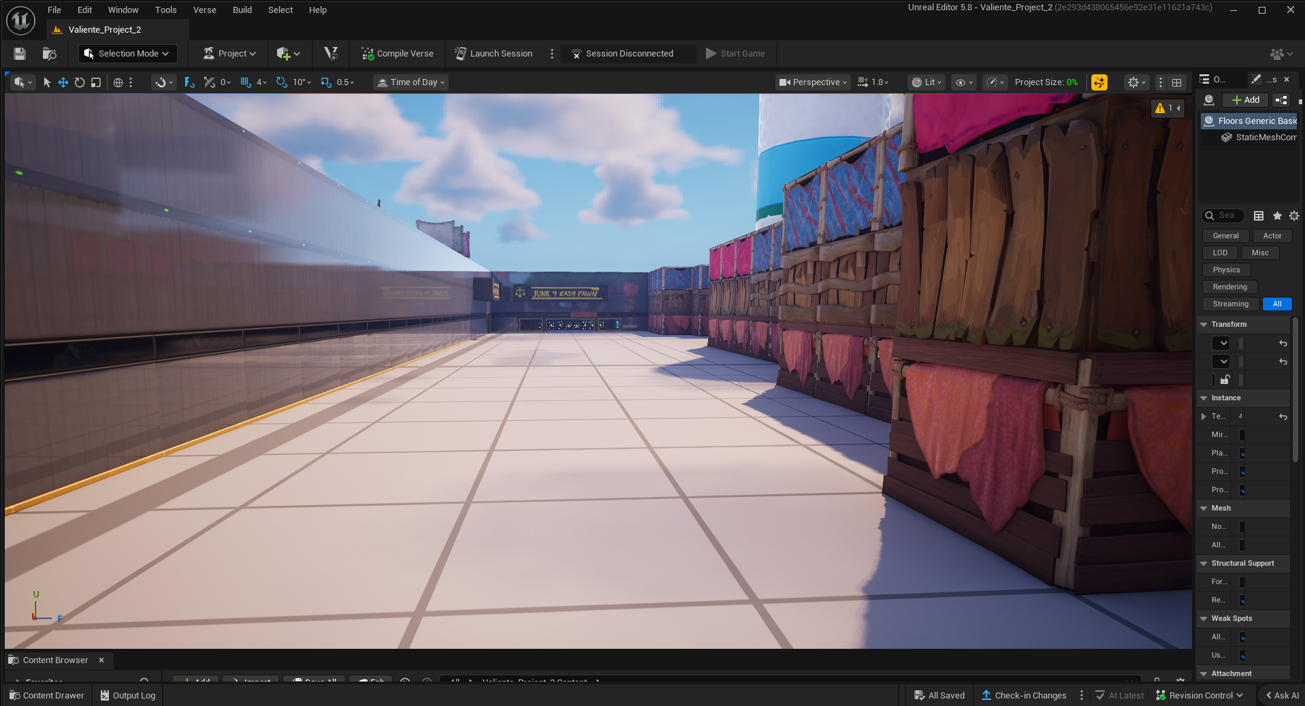The width and height of the screenshot is (1305, 706).
Task: Open viewport settings gear menu
Action: [1136, 82]
